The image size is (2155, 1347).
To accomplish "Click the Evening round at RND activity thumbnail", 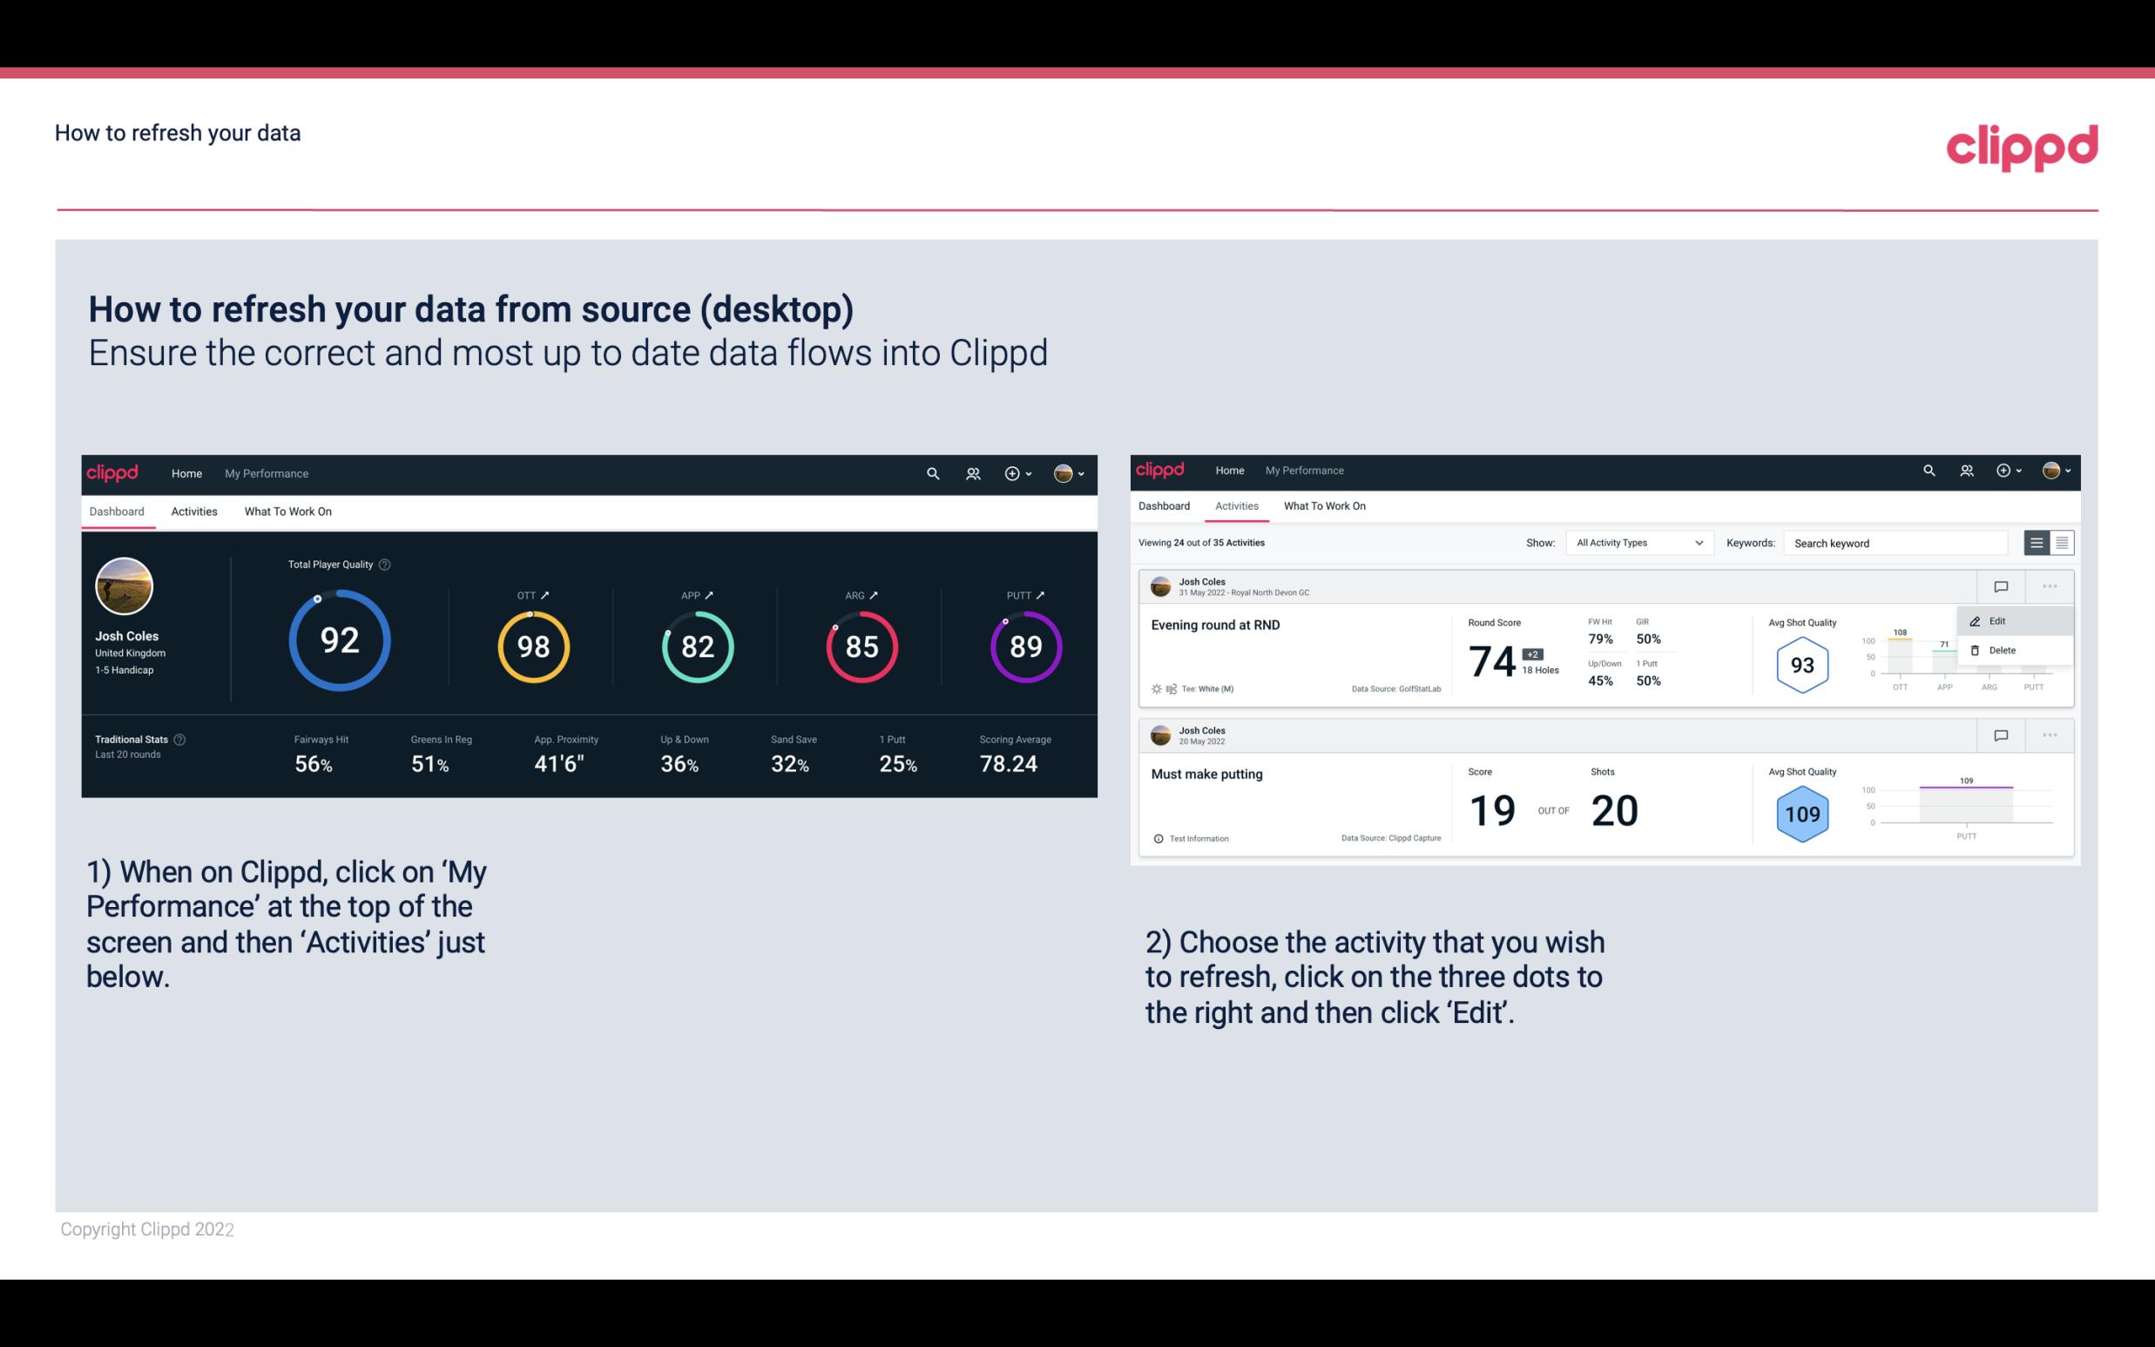I will [1160, 585].
